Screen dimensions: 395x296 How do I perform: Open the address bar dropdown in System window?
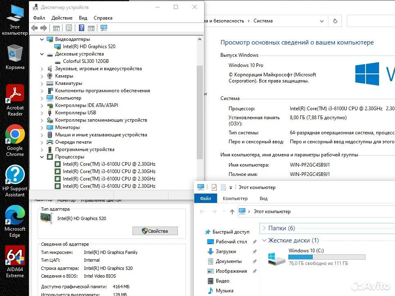pyautogui.click(x=322, y=21)
